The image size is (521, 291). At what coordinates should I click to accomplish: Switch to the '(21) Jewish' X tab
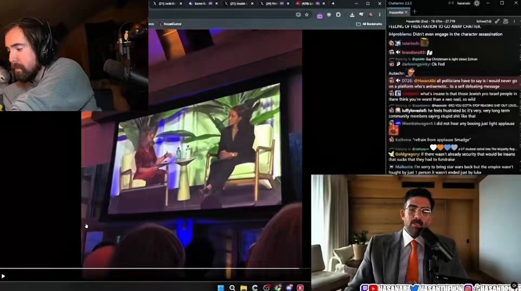point(239,3)
